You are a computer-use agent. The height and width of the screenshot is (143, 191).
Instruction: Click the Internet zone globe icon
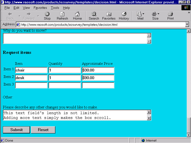[143, 141]
